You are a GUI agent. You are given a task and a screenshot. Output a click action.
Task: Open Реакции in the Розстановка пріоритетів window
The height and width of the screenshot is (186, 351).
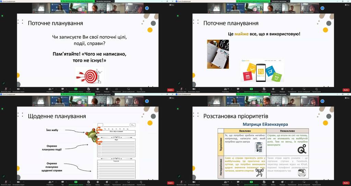point(282,182)
